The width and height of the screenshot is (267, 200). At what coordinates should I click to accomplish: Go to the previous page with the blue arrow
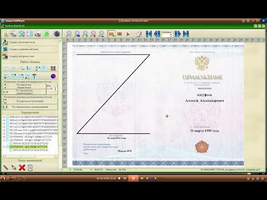tap(157, 34)
